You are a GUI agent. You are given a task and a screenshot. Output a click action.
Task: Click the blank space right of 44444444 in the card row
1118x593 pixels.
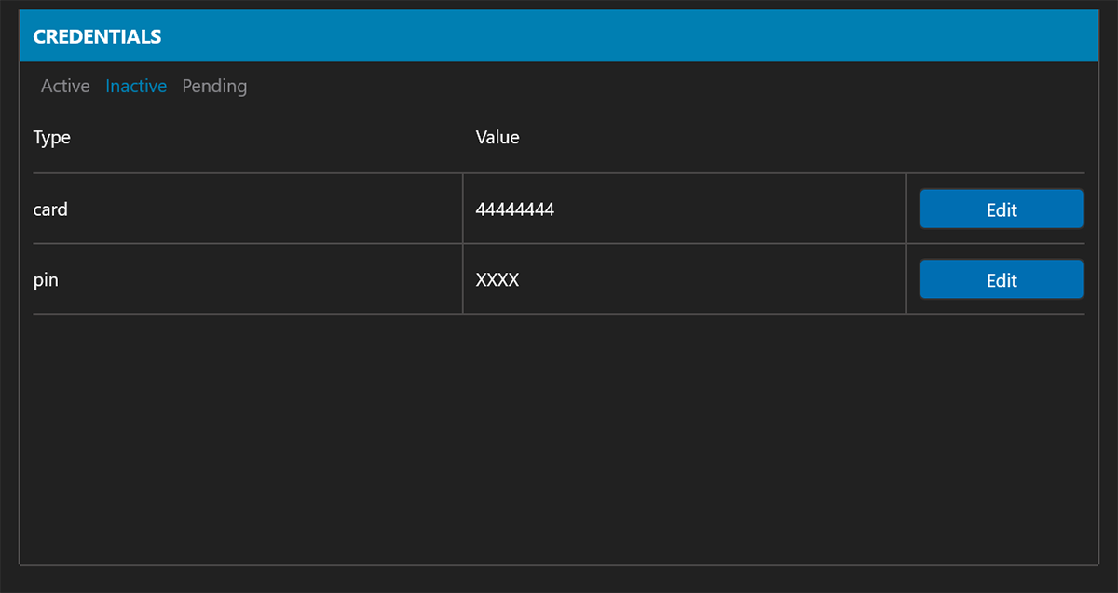coord(727,209)
